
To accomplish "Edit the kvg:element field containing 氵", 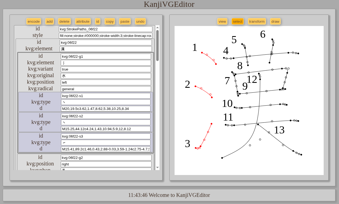I will point(106,63).
